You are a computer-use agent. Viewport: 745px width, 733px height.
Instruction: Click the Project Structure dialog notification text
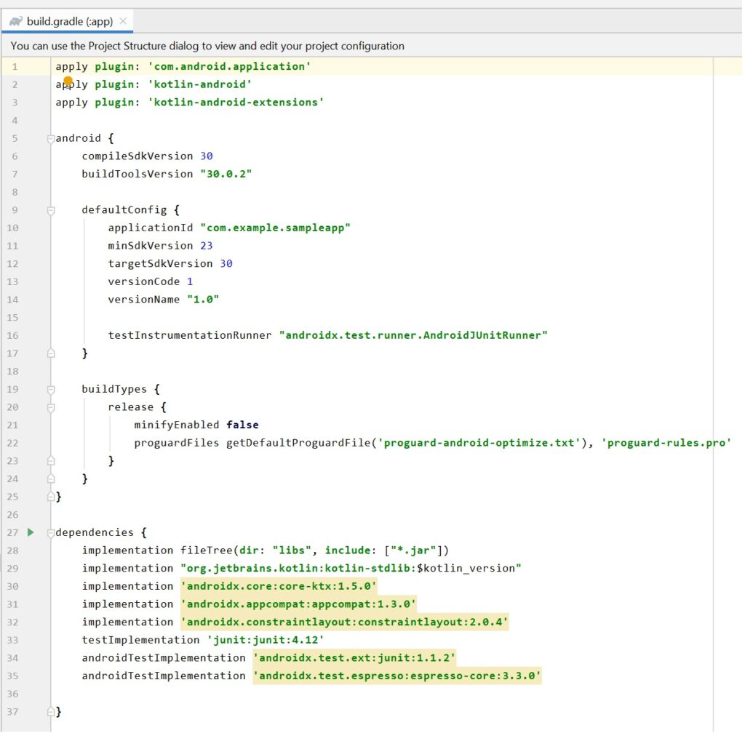(x=207, y=46)
